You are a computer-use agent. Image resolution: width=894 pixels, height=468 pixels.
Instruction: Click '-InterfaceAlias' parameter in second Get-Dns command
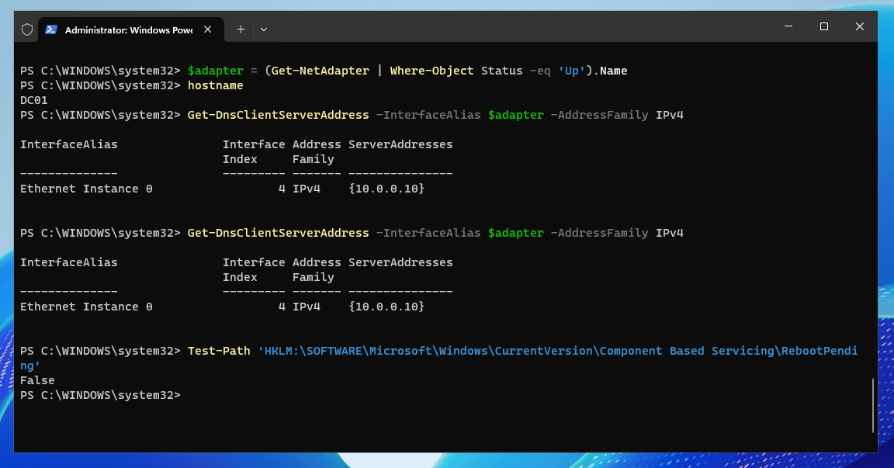tap(428, 233)
